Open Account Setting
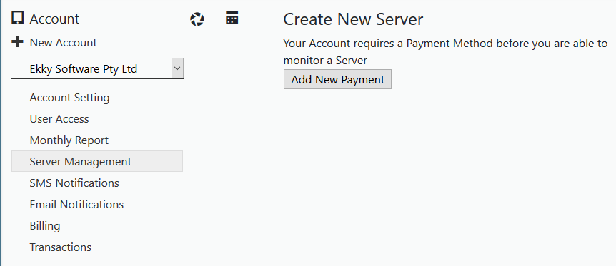616x266 pixels. pyautogui.click(x=69, y=97)
